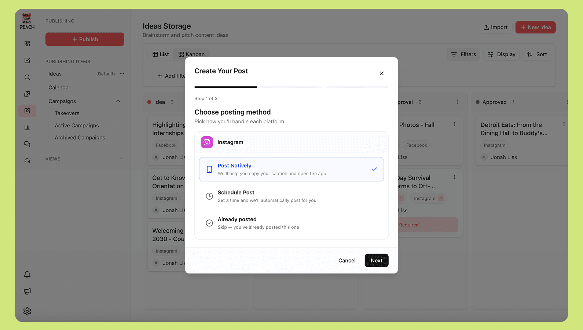Click Next in the dialog
The width and height of the screenshot is (583, 330).
click(377, 261)
